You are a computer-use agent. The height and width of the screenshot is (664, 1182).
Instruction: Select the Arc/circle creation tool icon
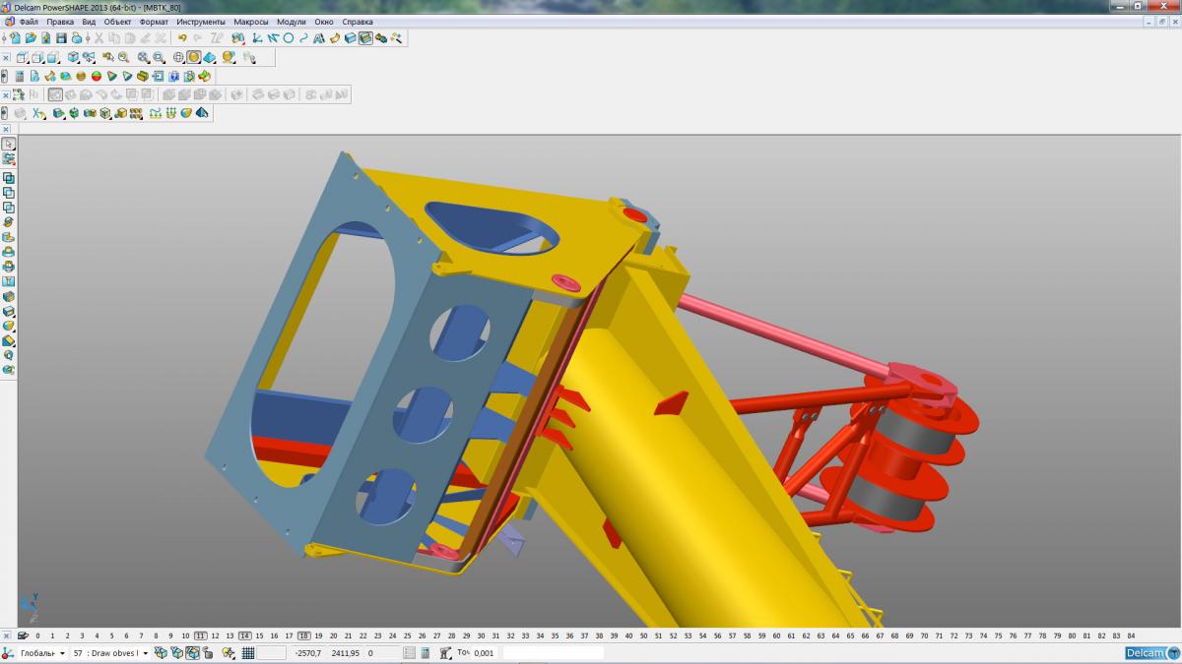[289, 38]
